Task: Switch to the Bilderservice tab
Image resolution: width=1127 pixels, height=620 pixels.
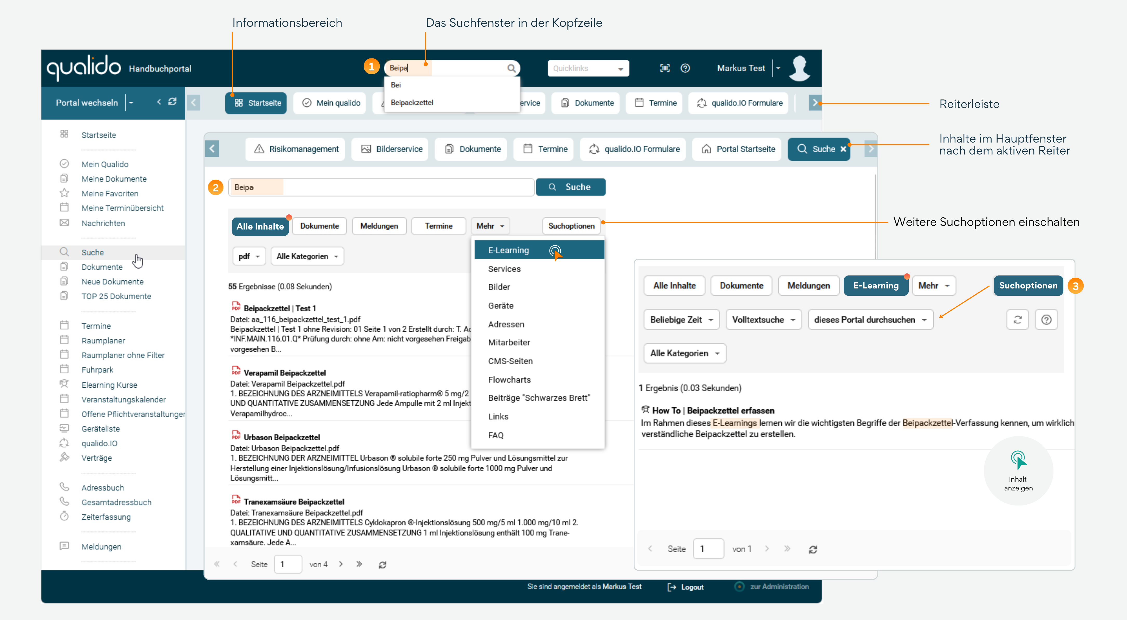Action: (390, 149)
